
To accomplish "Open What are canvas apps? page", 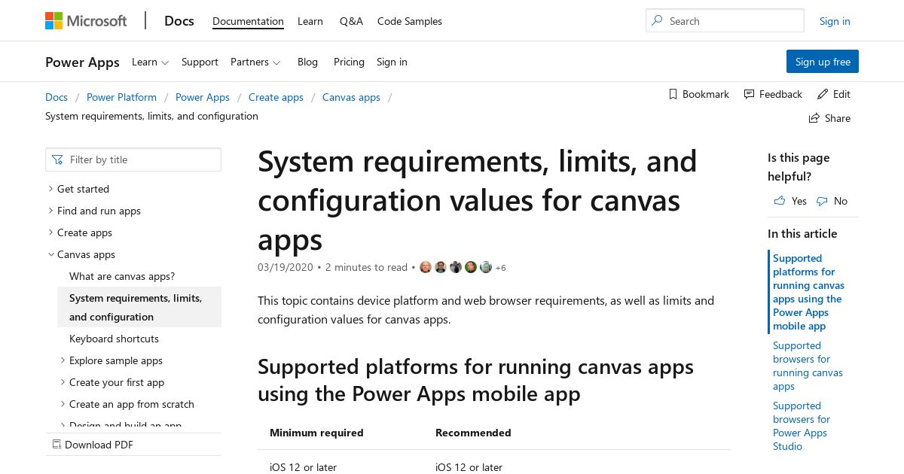I will click(x=122, y=276).
